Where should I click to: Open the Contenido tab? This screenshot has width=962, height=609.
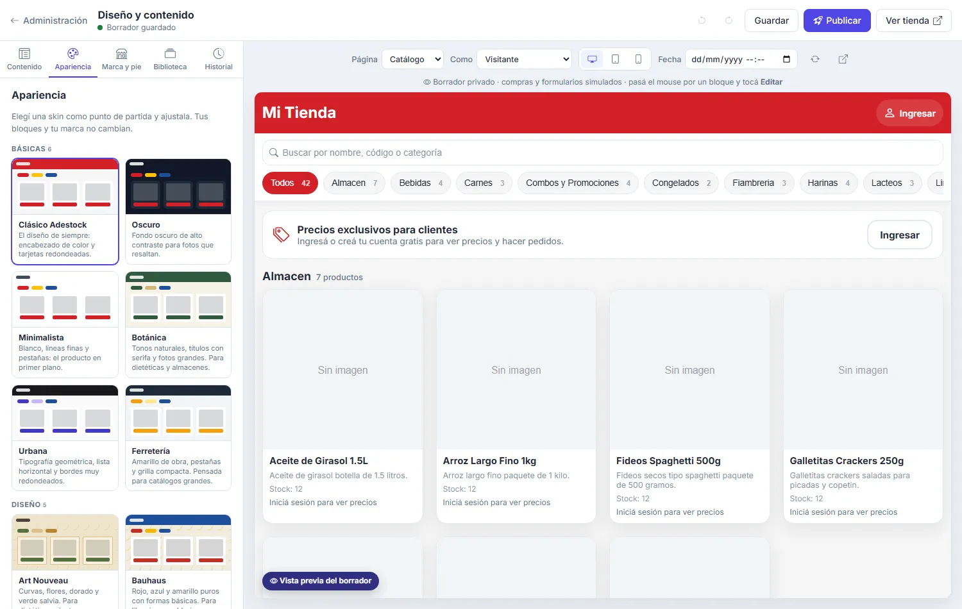(24, 59)
